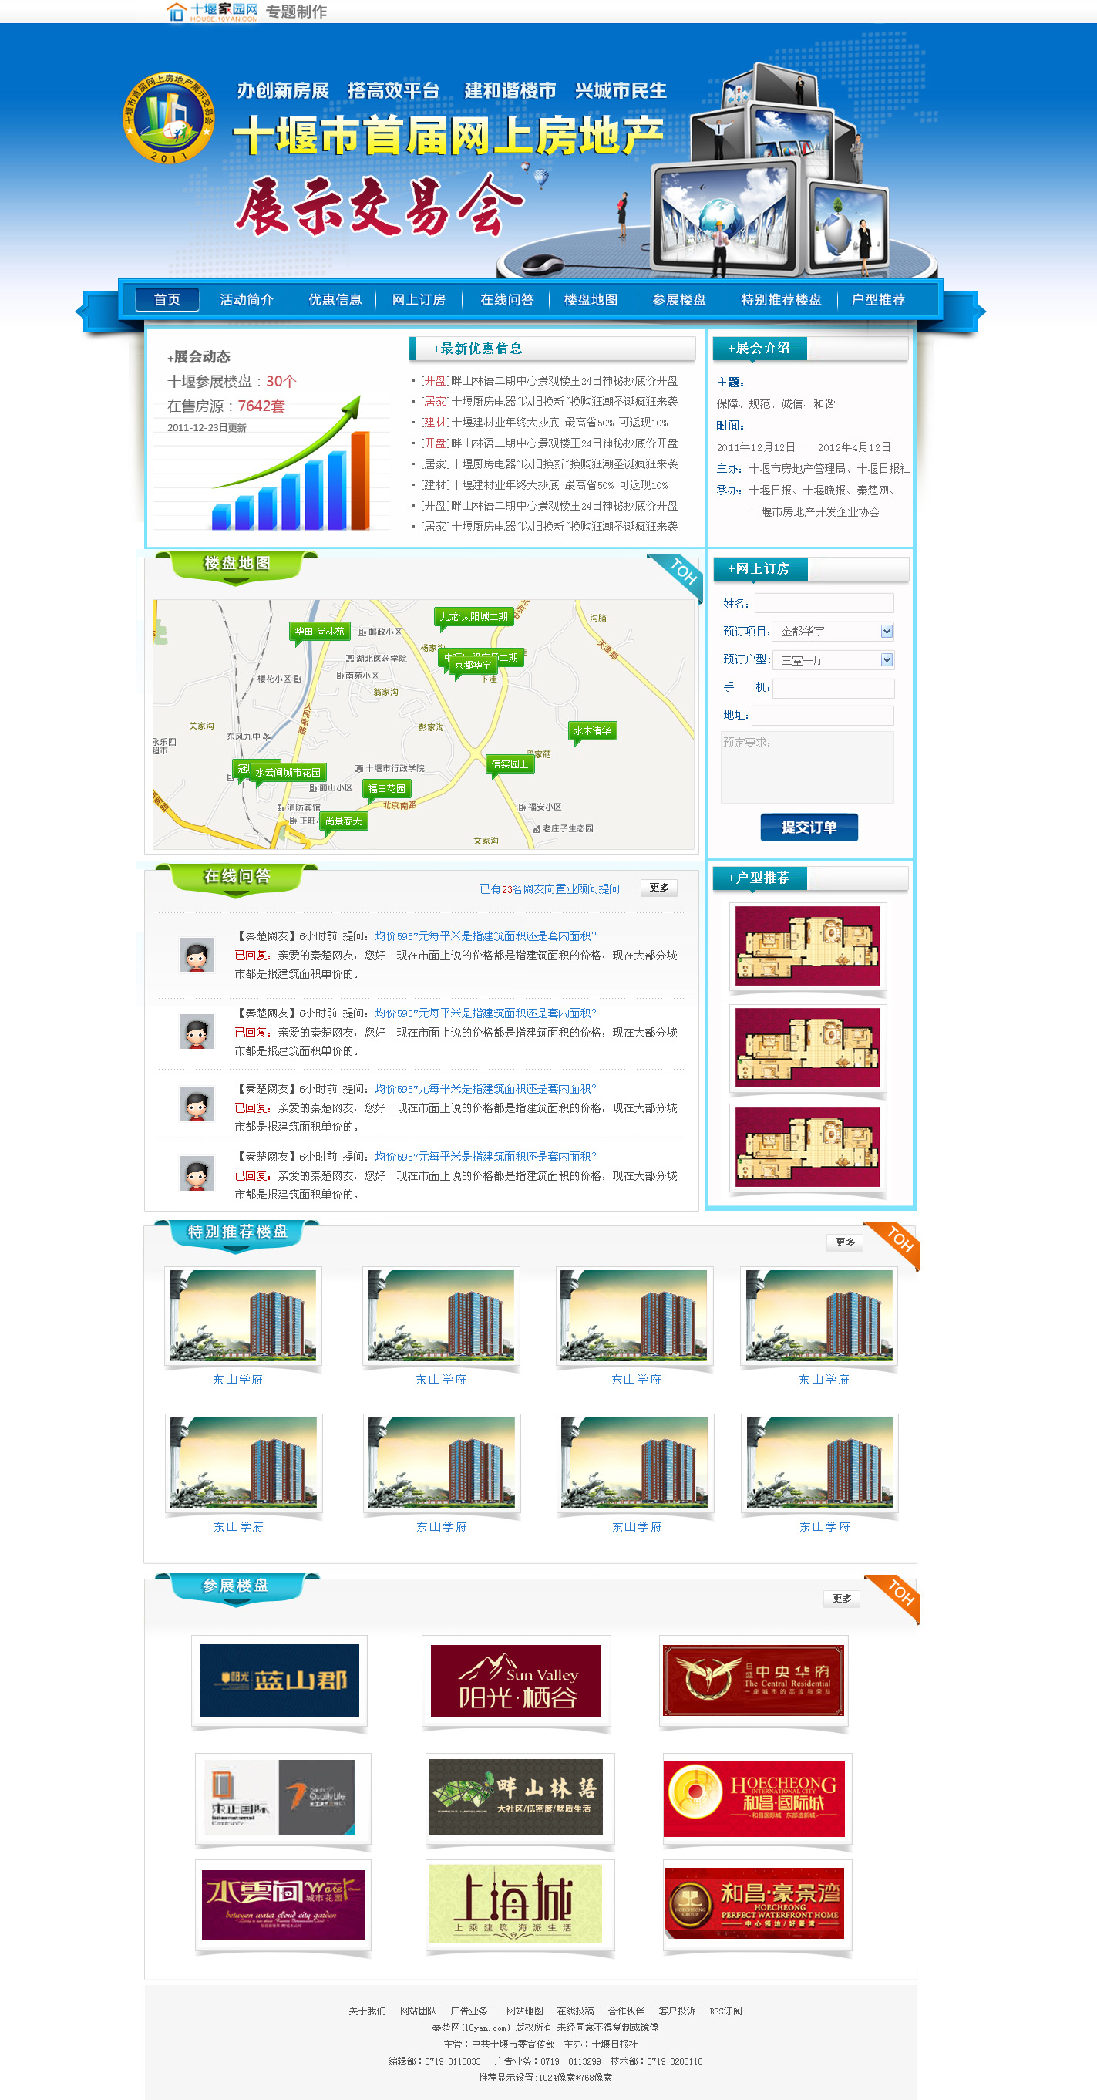The height and width of the screenshot is (2100, 1097).
Task: Expand the 预订户型 dropdown showing 三室一厅
Action: coord(833,659)
